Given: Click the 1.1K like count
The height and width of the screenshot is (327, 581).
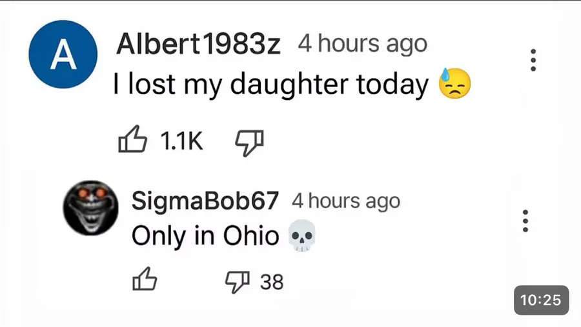Looking at the screenshot, I should pos(181,141).
